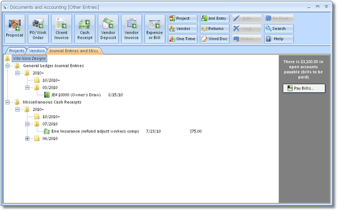Viewport: 338px width, 211px height.
Task: Select Miscellaneous Cash Receipts folder
Action: click(52, 102)
